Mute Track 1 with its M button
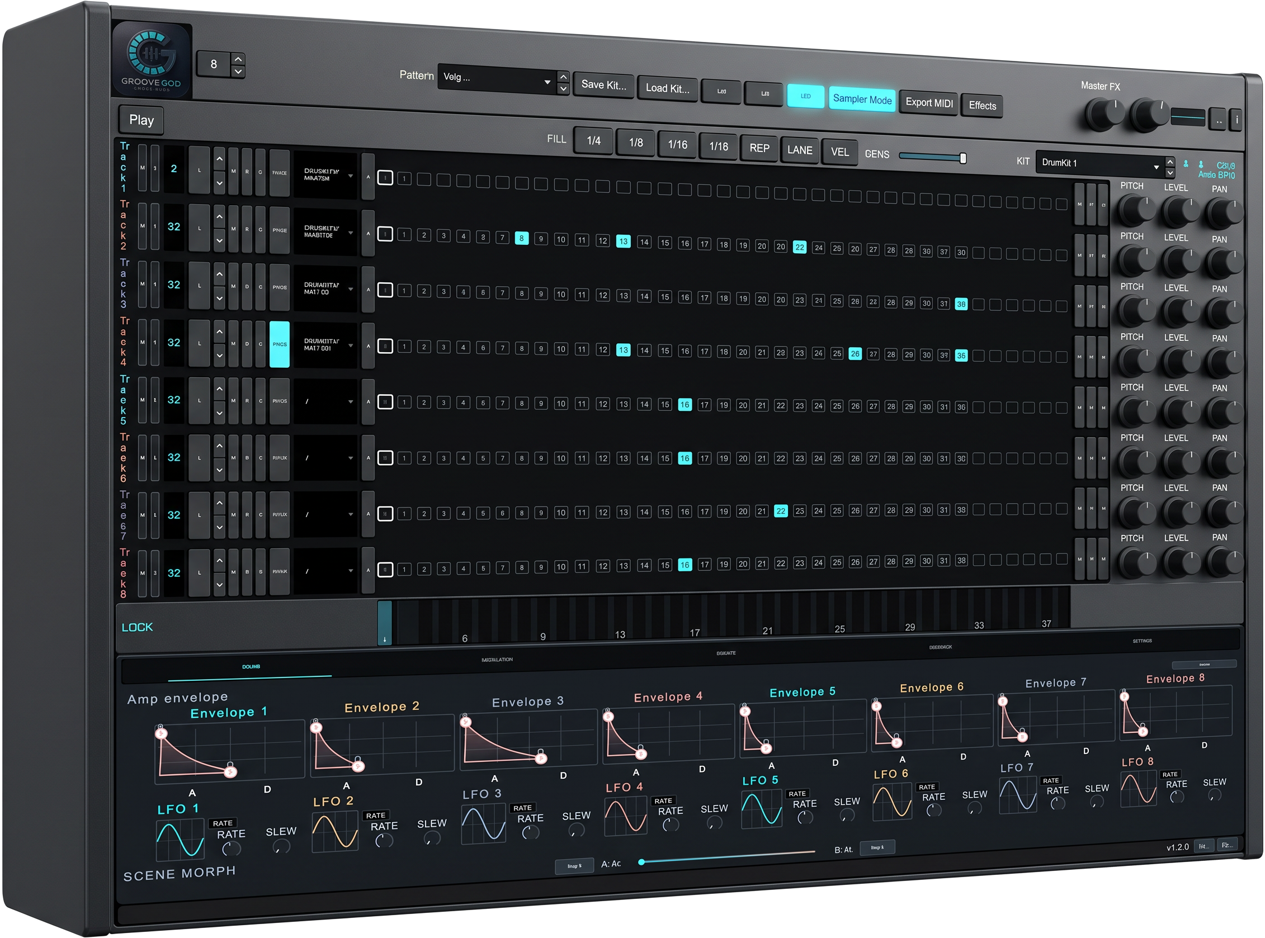The image size is (1265, 938). [142, 168]
